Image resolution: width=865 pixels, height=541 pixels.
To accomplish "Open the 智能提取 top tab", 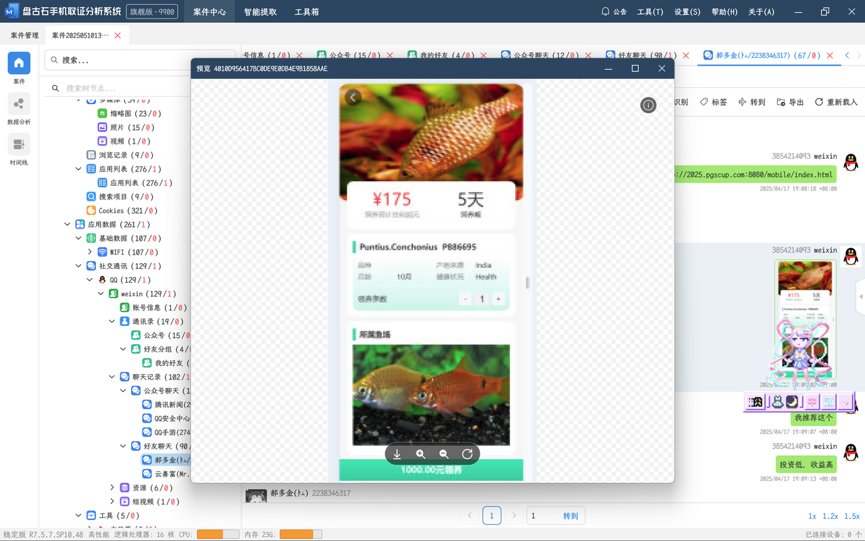I will coord(260,12).
